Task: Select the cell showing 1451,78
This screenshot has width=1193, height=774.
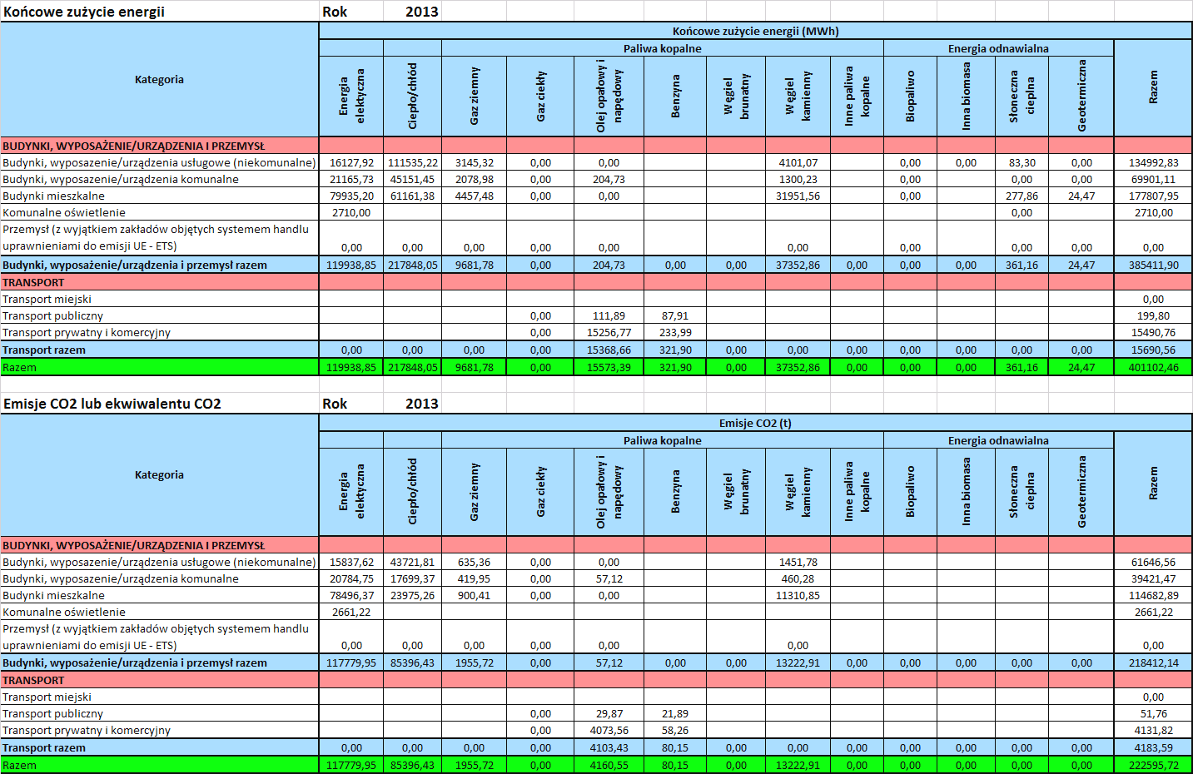Action: 798,562
